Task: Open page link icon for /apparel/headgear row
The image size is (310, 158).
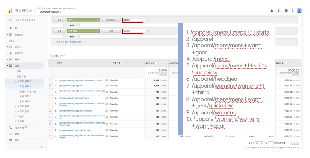Action: 107,111
